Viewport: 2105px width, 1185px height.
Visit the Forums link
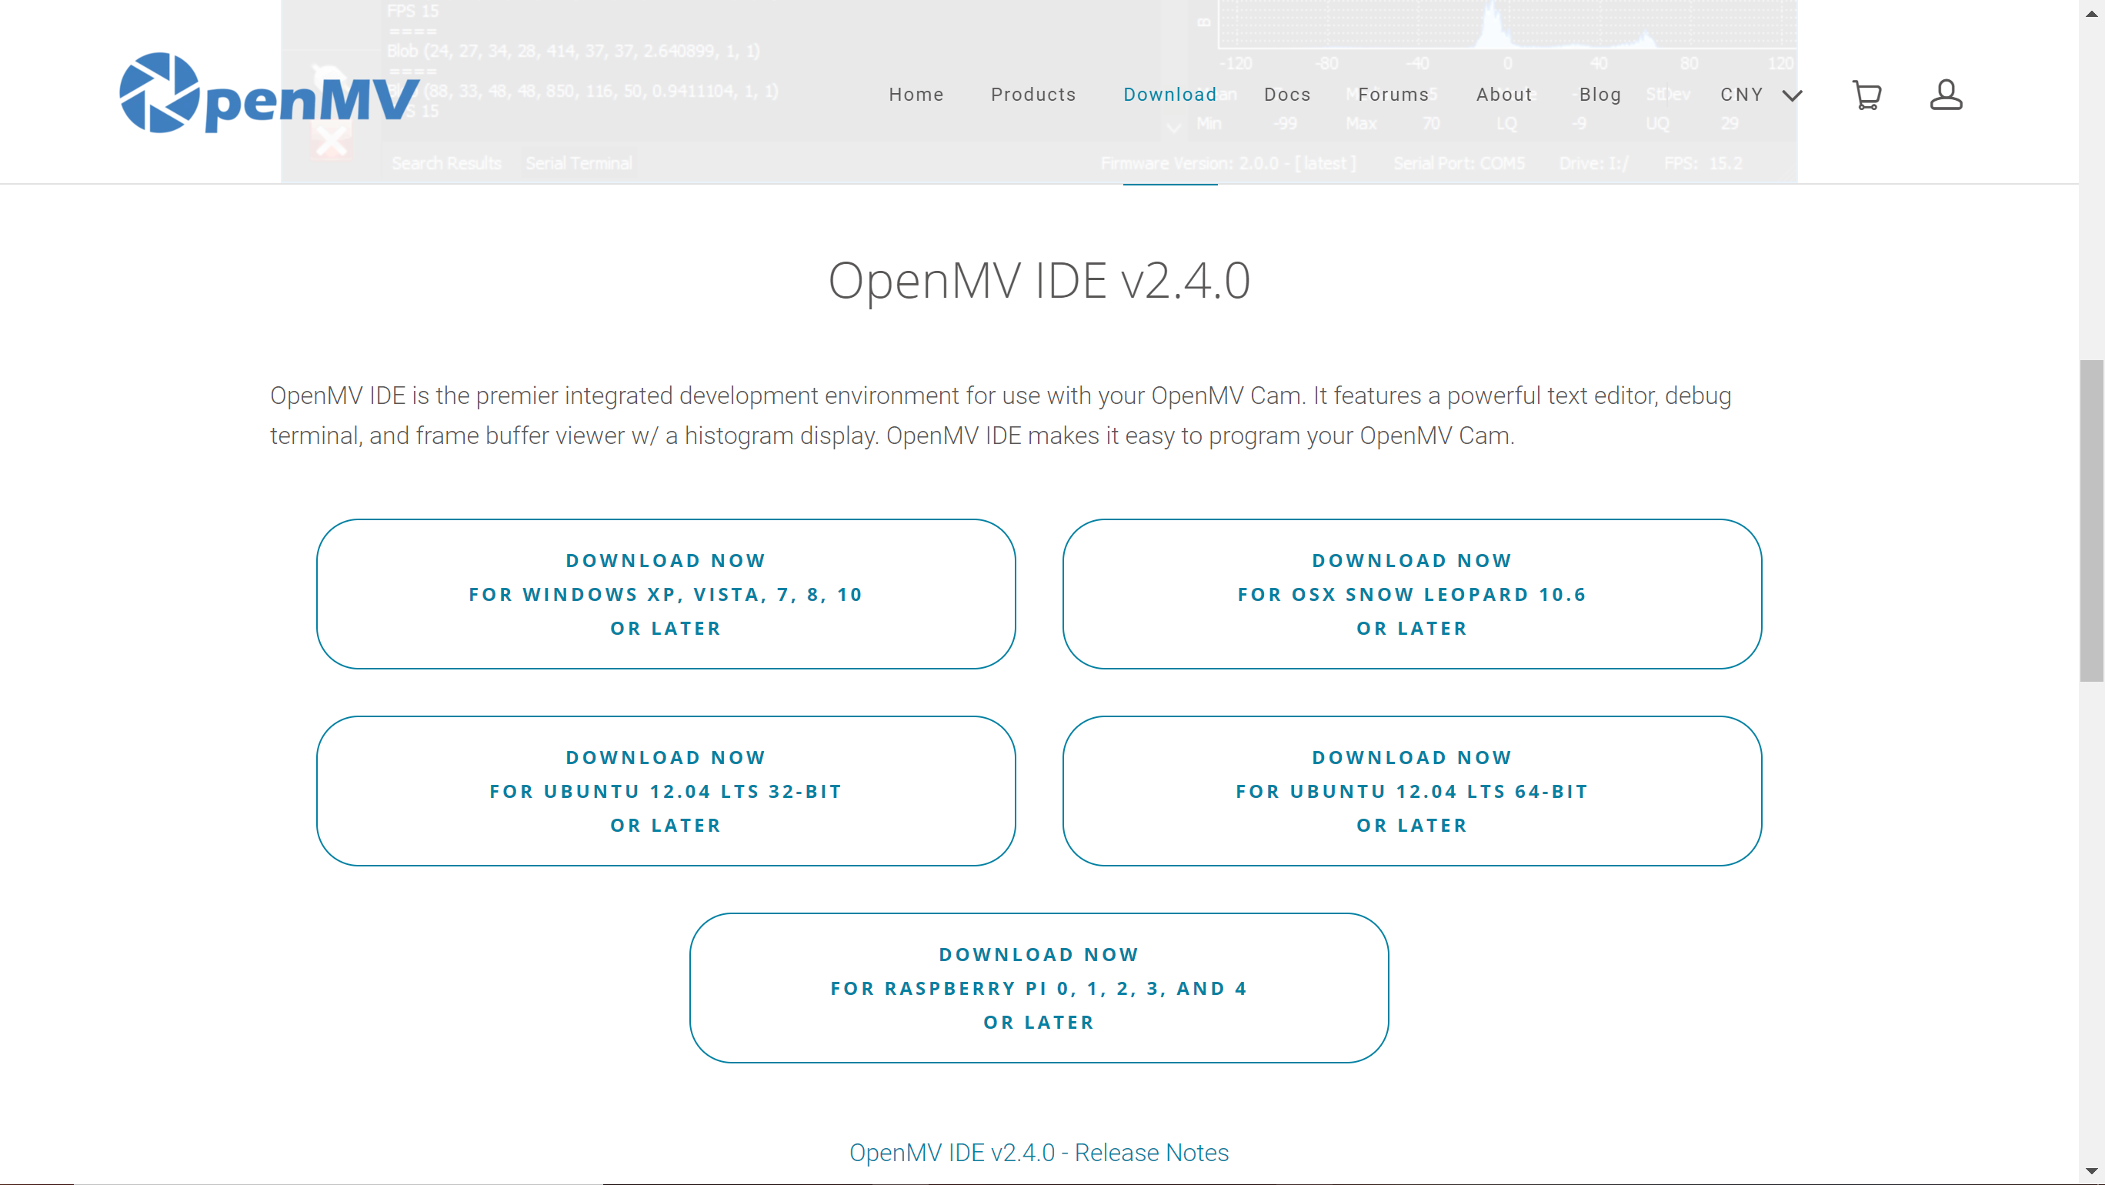pos(1393,95)
